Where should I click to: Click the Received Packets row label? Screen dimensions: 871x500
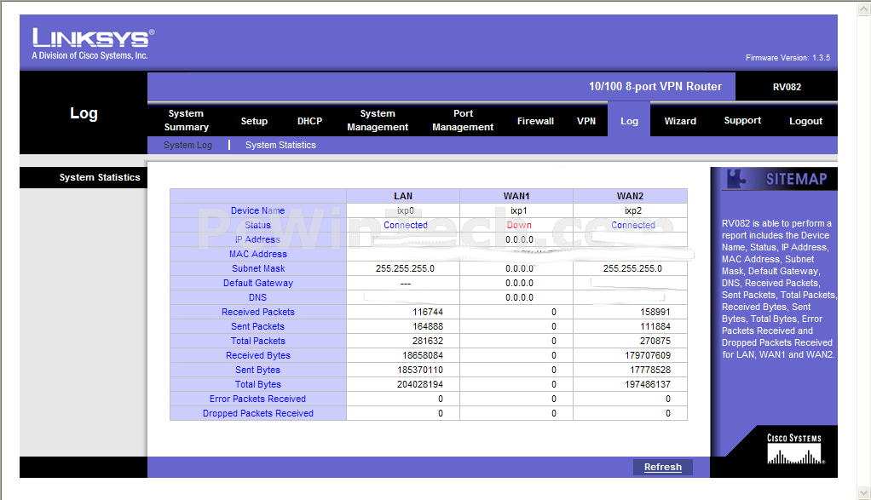coord(257,312)
